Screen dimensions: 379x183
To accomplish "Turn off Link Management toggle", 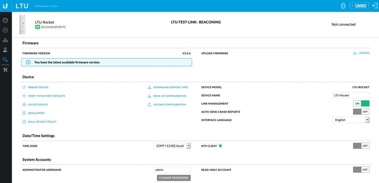I will [361, 104].
